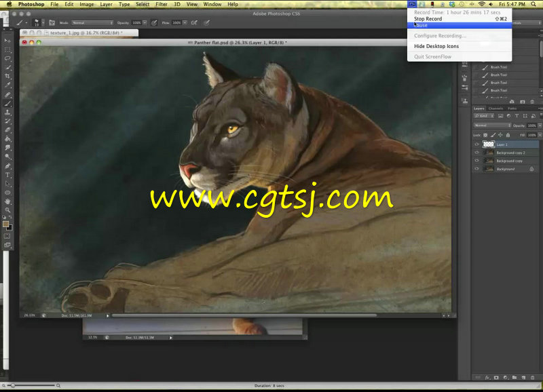
Task: Toggle Quick Mask mode
Action: (x=7, y=236)
